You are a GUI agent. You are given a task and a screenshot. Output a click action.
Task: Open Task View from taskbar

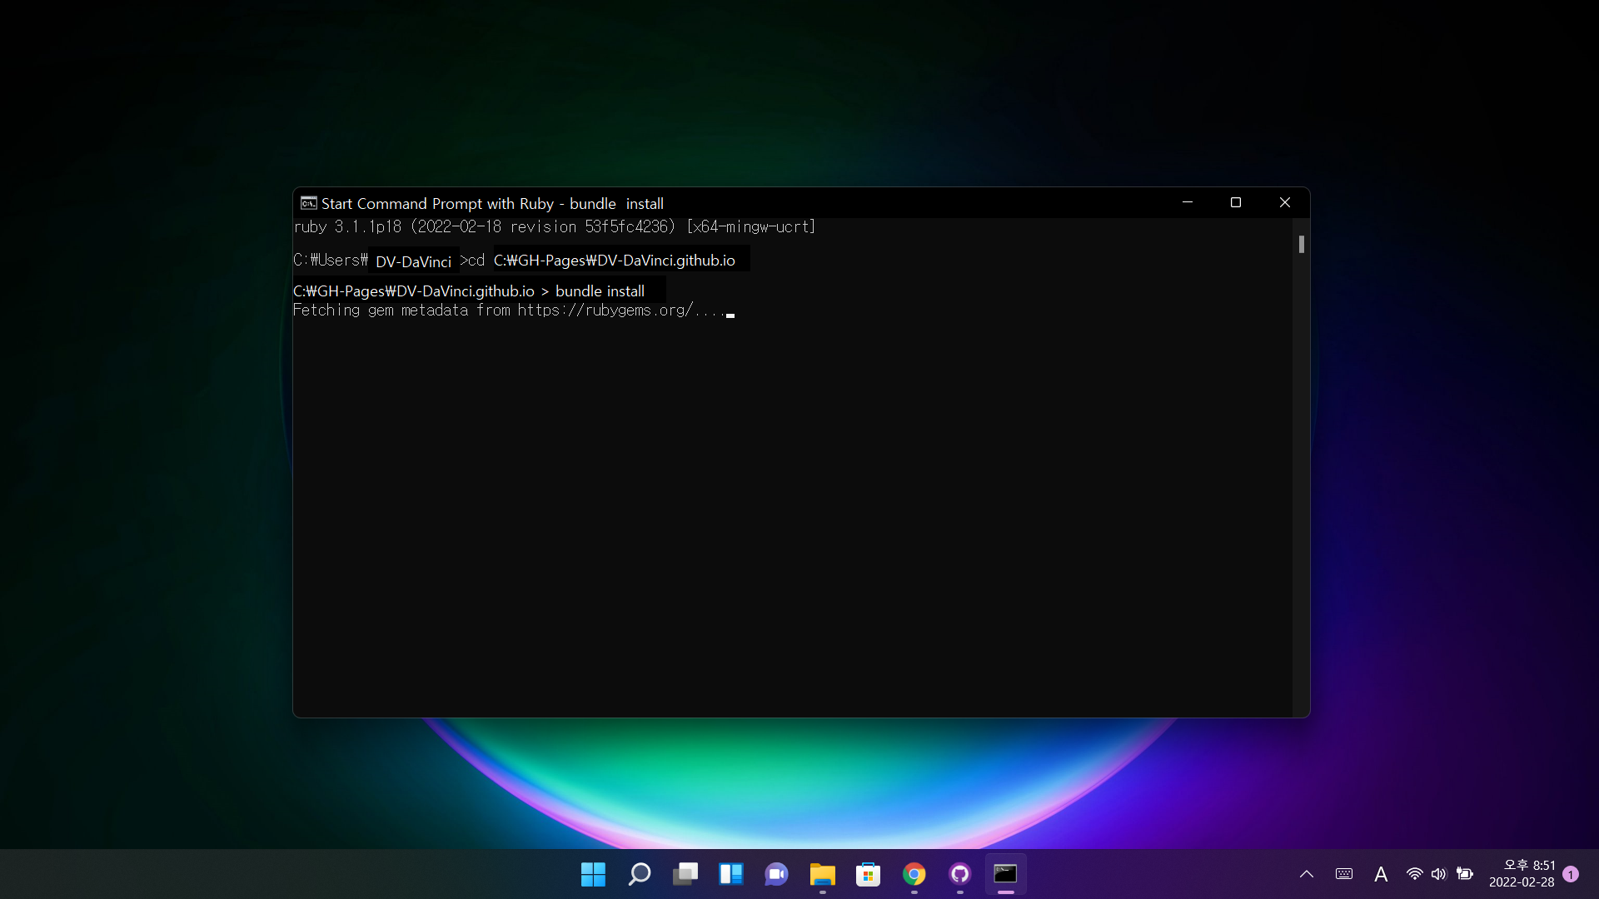[685, 874]
